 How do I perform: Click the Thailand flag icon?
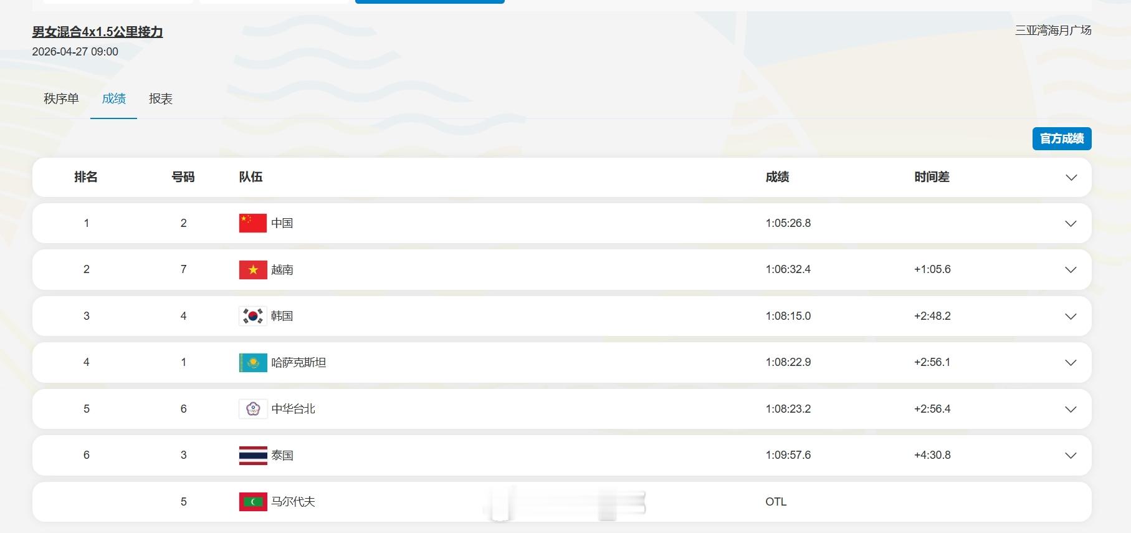[x=253, y=455]
